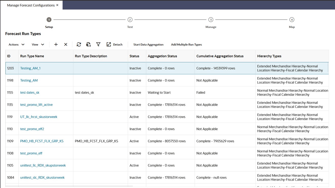The width and height of the screenshot is (335, 188).
Task: Click the Refresh icon in toolbar
Action: pyautogui.click(x=79, y=45)
